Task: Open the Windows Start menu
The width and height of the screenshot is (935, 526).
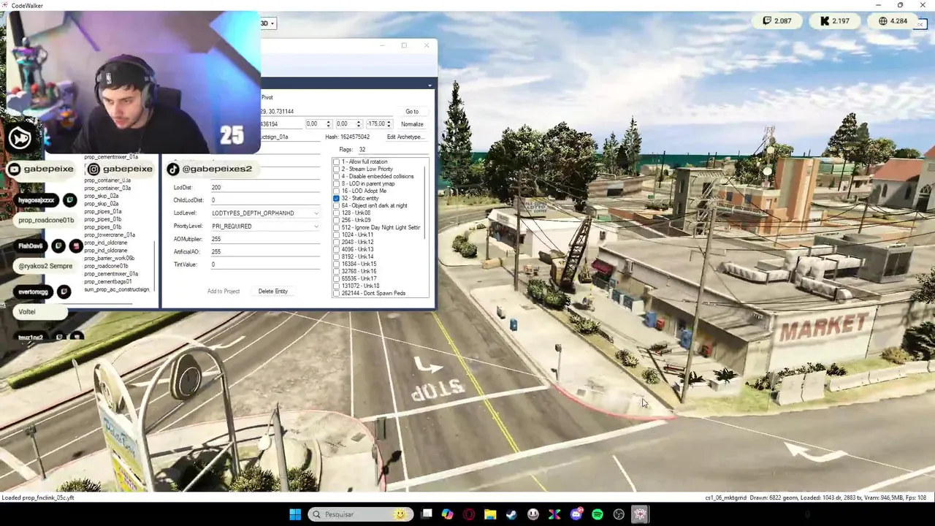Action: 295,514
